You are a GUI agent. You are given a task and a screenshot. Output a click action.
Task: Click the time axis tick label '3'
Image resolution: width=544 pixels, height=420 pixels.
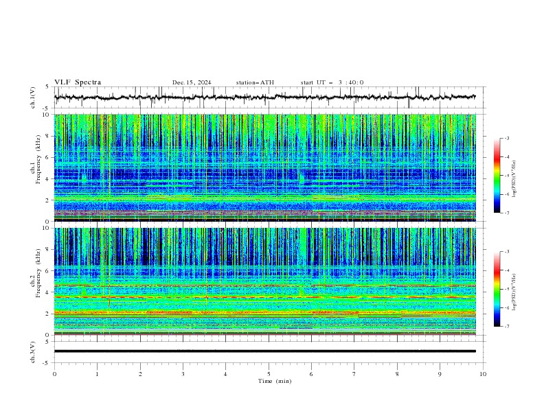[x=183, y=374]
